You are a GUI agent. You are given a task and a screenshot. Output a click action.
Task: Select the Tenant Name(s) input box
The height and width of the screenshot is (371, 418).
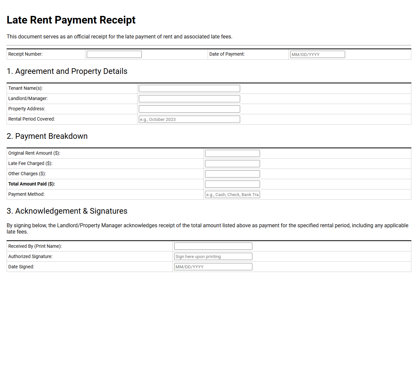click(x=189, y=88)
